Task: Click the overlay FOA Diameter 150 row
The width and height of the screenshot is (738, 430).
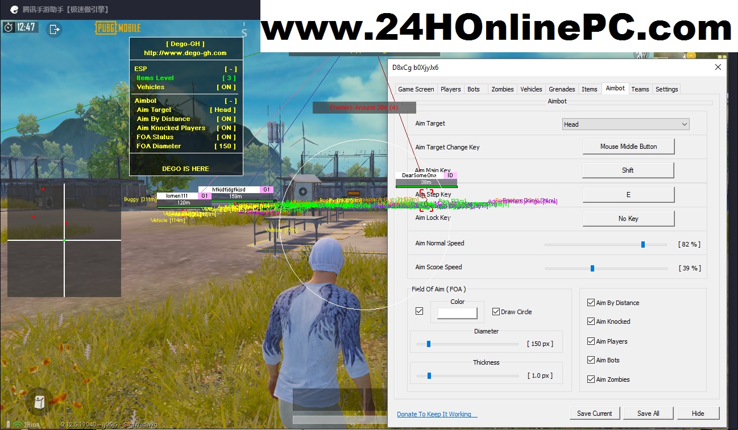Action: [186, 146]
